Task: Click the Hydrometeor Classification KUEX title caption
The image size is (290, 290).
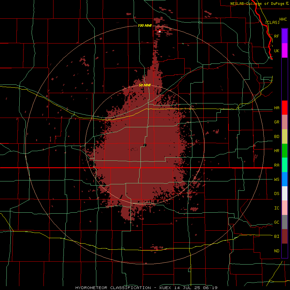Action: point(146,288)
